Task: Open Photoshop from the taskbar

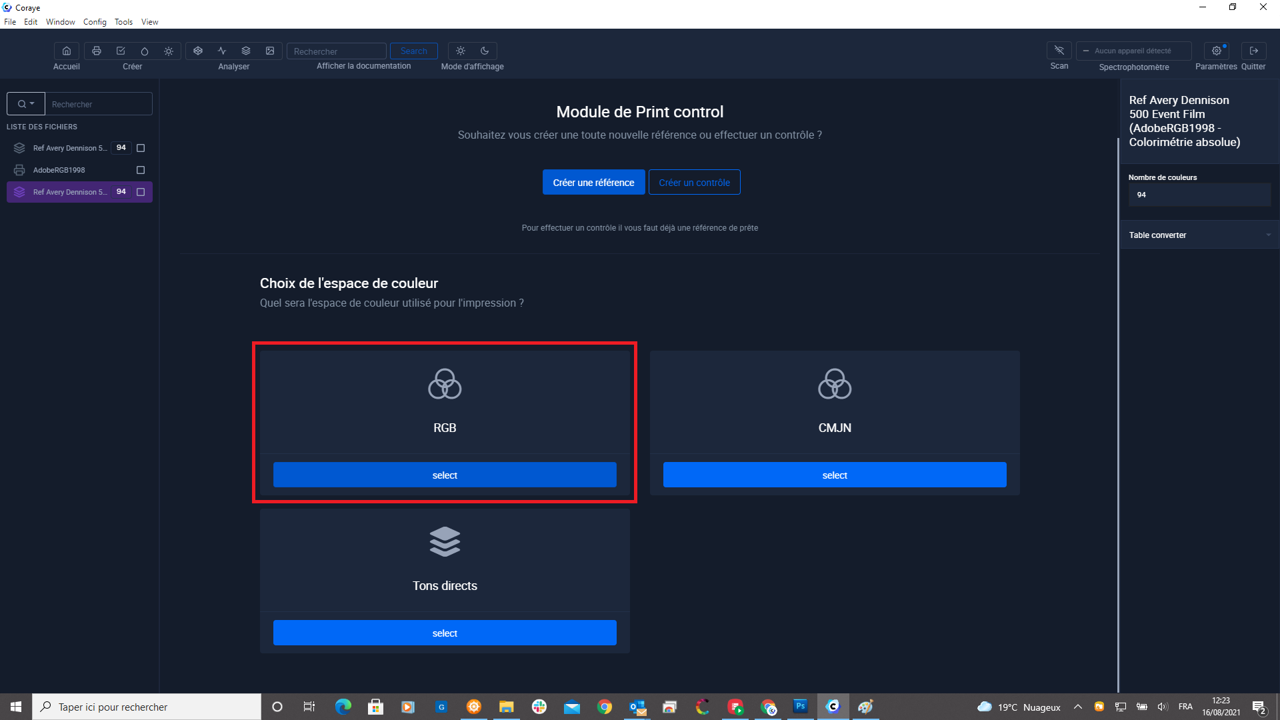Action: (800, 706)
